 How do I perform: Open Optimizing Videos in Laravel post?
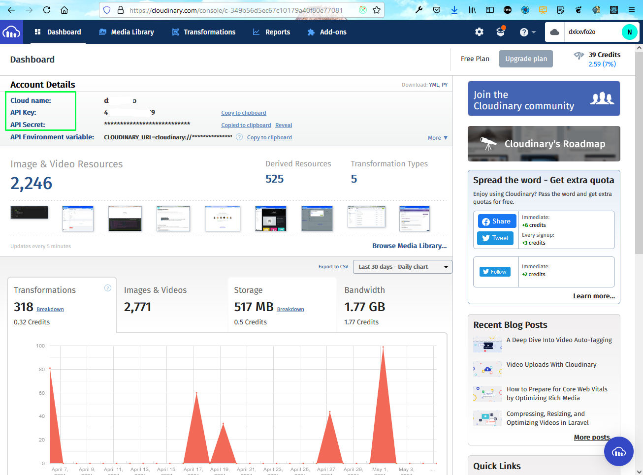(547, 418)
